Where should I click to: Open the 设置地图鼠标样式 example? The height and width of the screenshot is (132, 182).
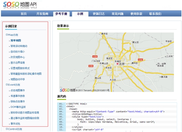20,68
